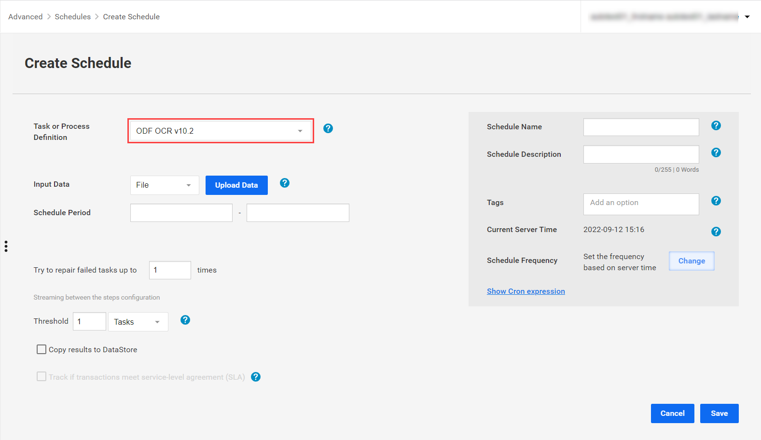Click the Create Schedule page heading
Viewport: 761px width, 440px height.
coord(78,63)
